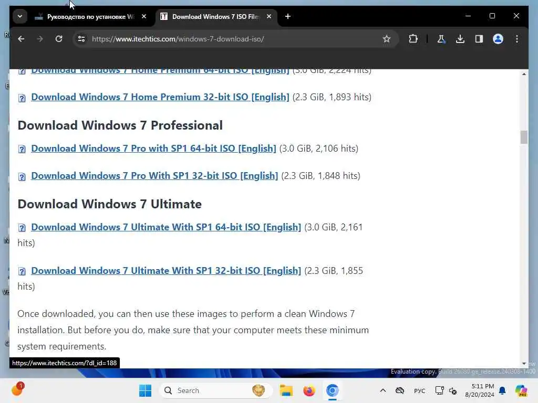Click the Download Windows 7 Professional heading

tap(120, 125)
